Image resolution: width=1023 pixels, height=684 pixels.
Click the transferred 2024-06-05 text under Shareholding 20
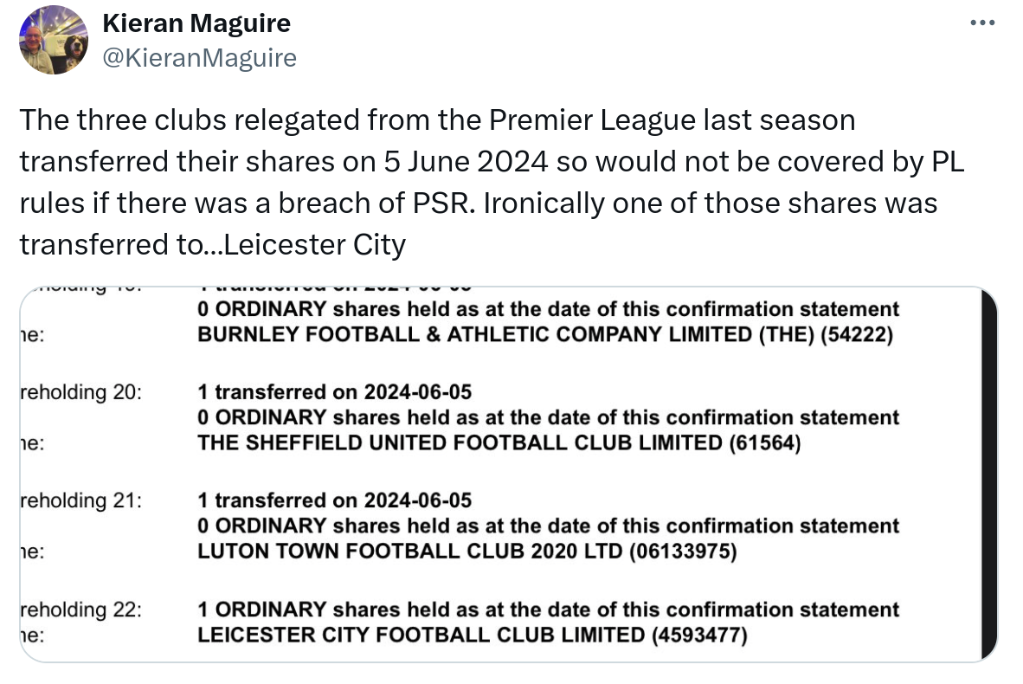[335, 391]
